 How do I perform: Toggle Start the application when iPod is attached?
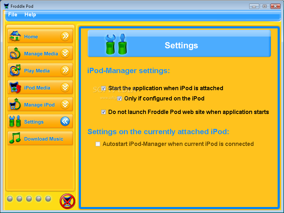tap(103, 88)
